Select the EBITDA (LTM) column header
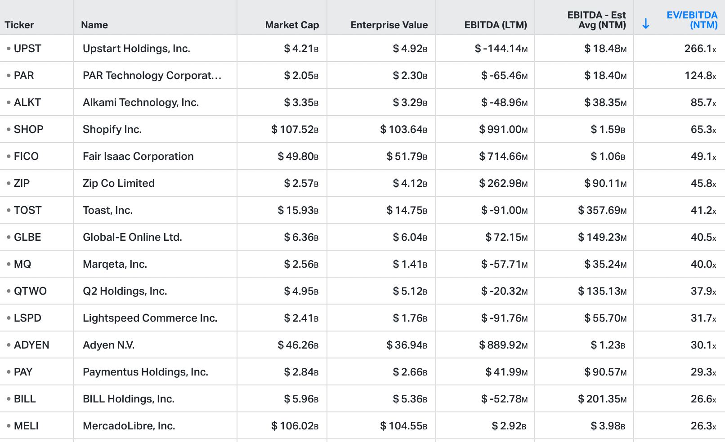The image size is (725, 442). coord(496,25)
